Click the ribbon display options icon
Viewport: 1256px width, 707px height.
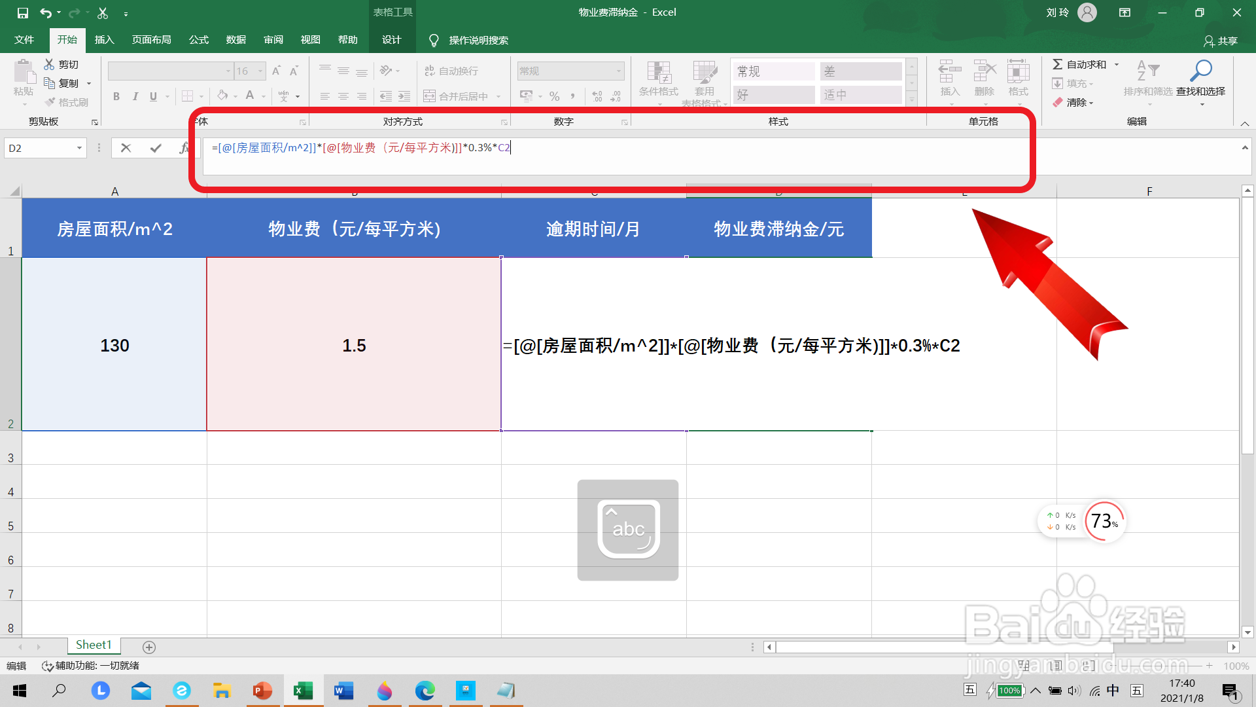click(x=1125, y=12)
